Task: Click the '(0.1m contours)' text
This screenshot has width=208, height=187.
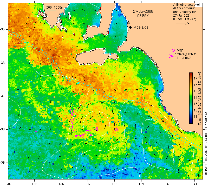Action: (x=184, y=8)
